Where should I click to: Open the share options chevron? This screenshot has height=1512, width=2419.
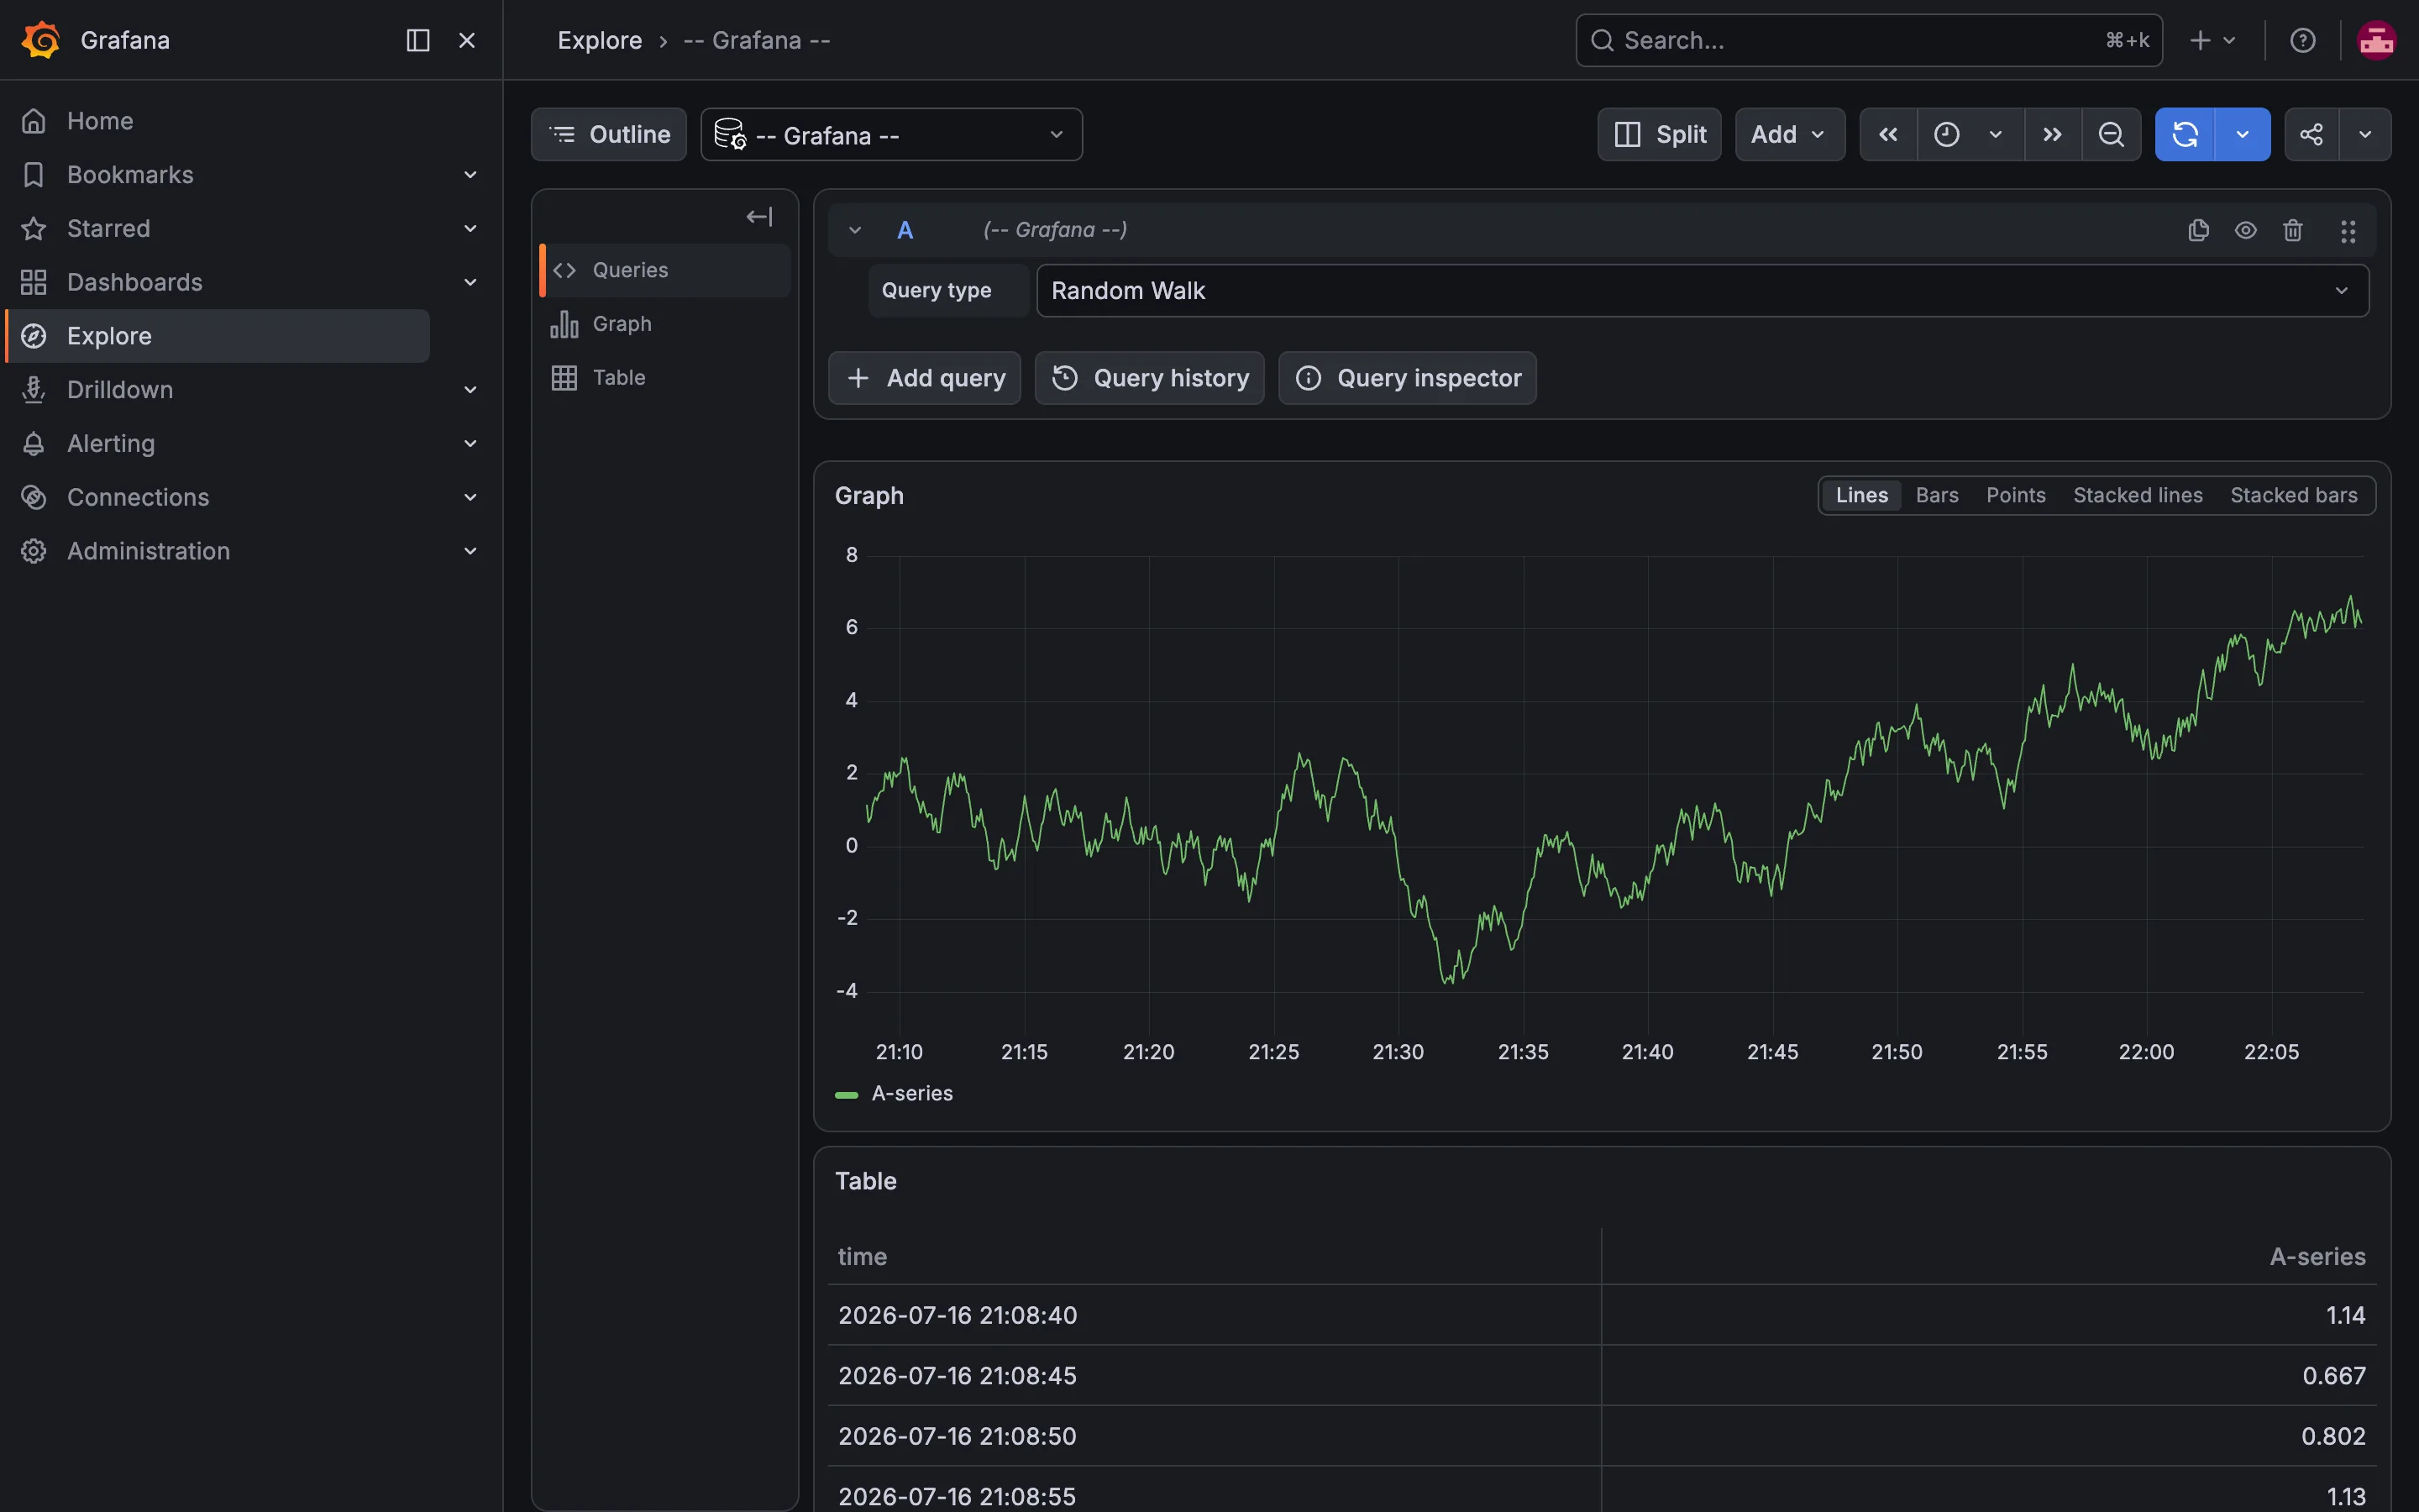coord(2365,134)
